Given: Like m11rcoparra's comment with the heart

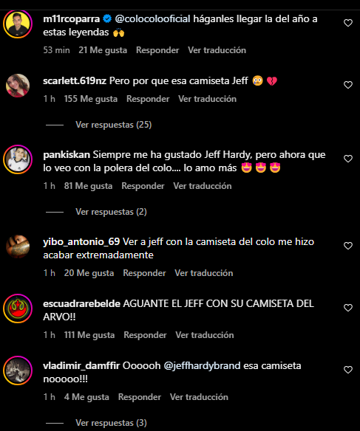Looking at the screenshot, I should point(348,23).
